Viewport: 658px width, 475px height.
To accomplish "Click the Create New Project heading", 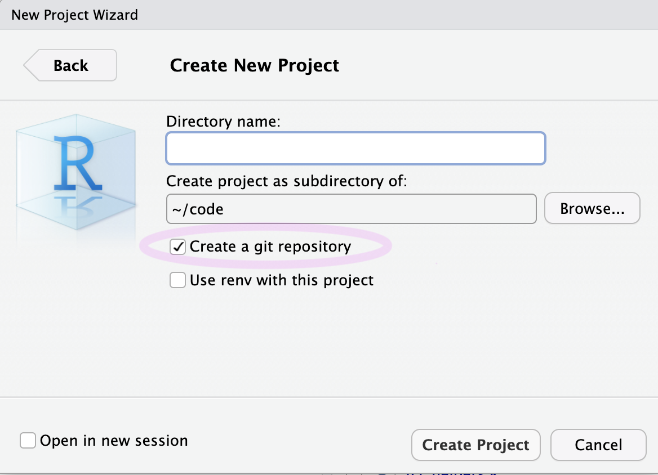I will click(254, 65).
